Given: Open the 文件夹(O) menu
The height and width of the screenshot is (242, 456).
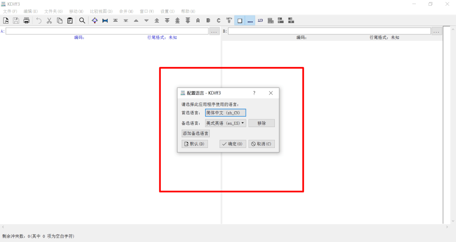Looking at the screenshot, I should pyautogui.click(x=53, y=11).
